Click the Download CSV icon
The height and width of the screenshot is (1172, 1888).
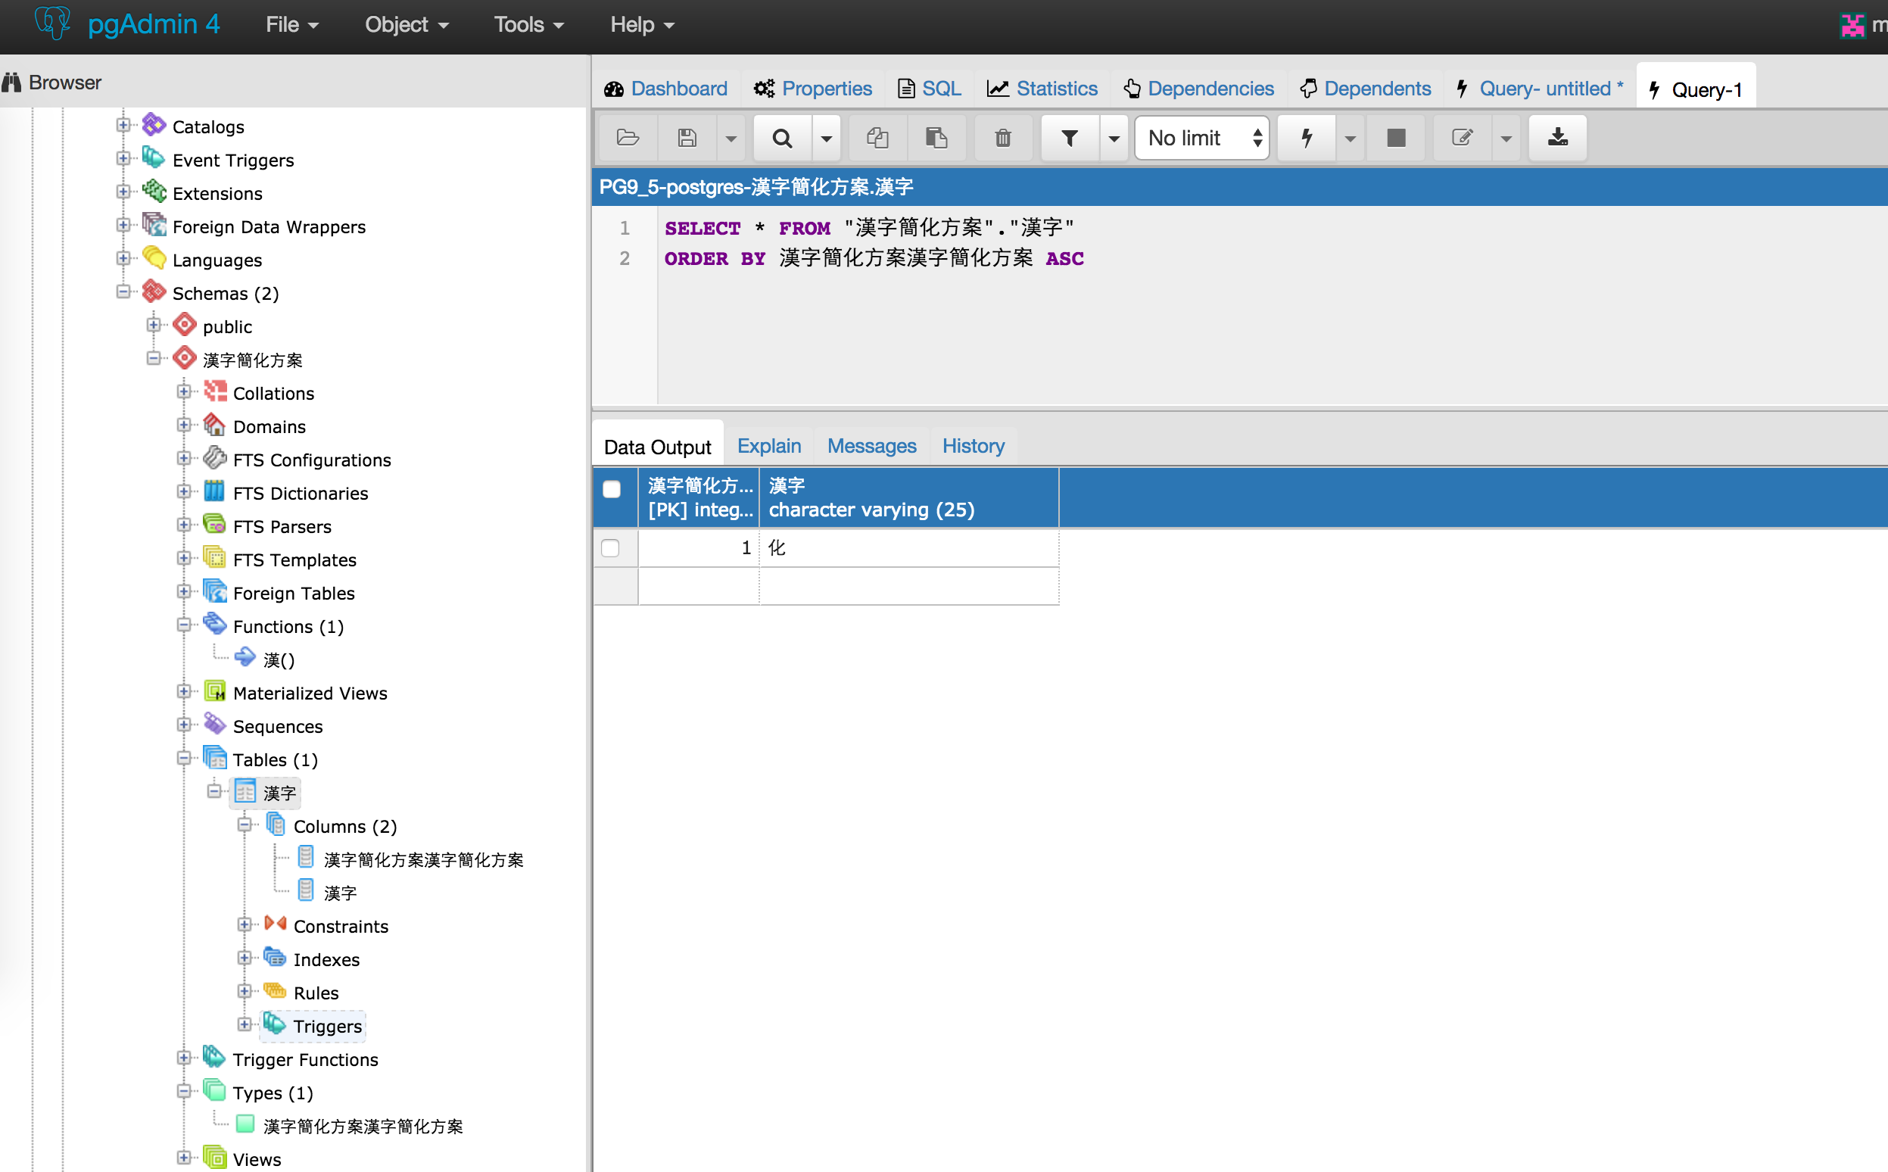point(1557,138)
